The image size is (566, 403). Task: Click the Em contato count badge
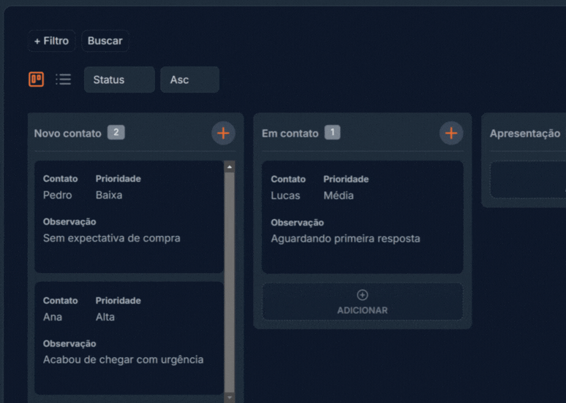pos(332,132)
